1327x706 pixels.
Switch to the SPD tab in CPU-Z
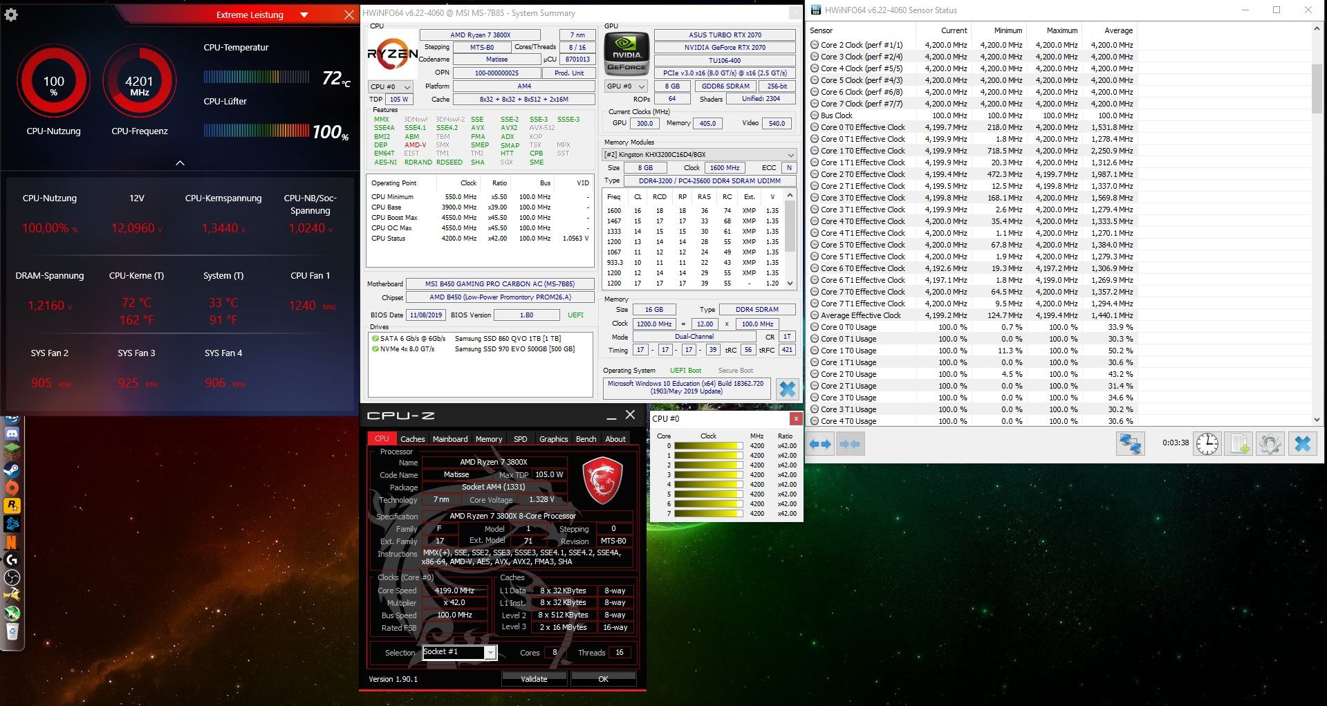tap(521, 438)
